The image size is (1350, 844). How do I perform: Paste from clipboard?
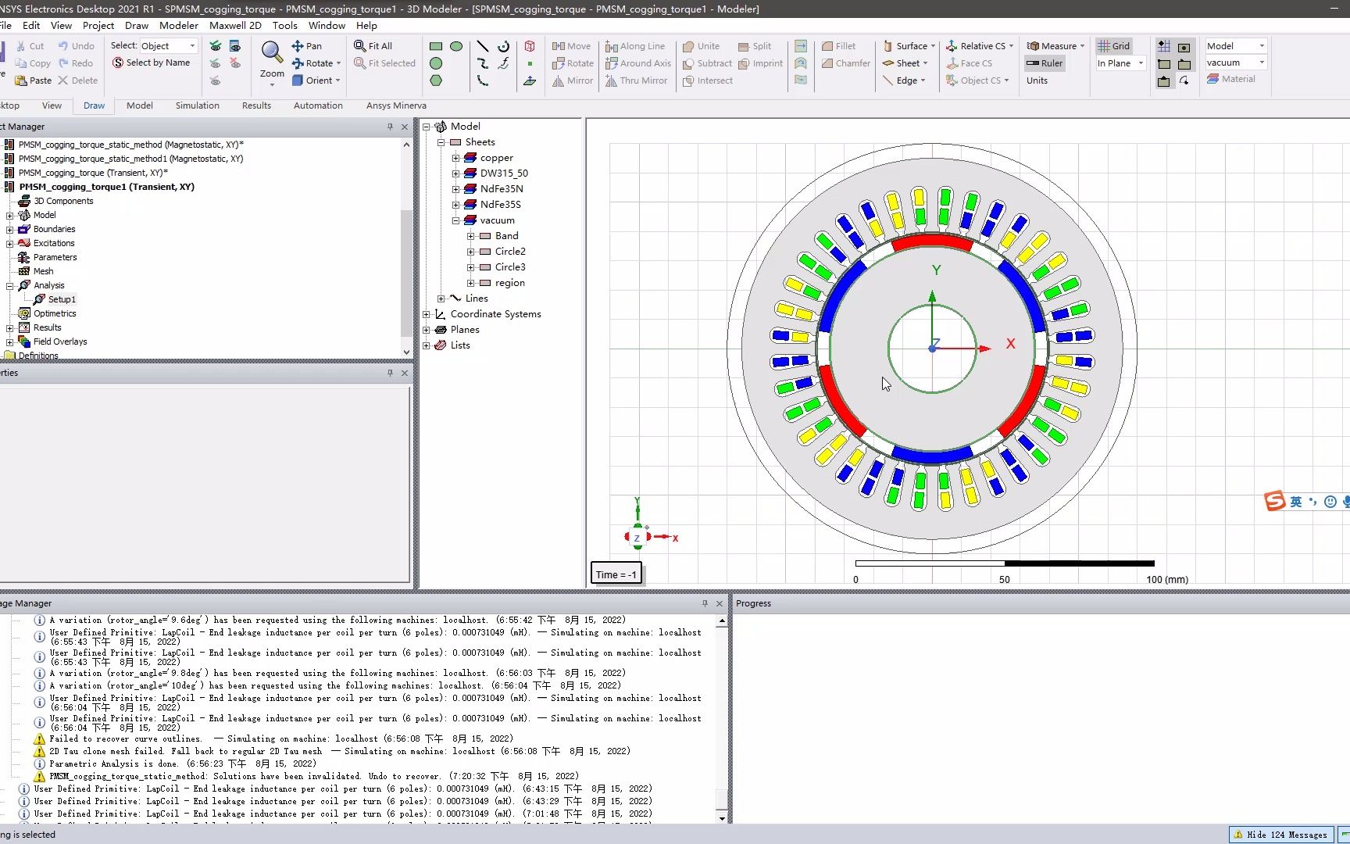coord(33,80)
